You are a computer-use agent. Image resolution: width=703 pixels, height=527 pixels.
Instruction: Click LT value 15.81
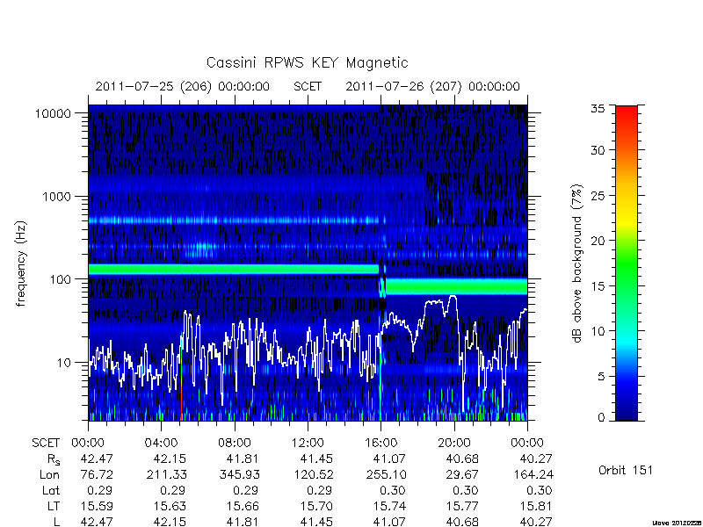pos(536,507)
